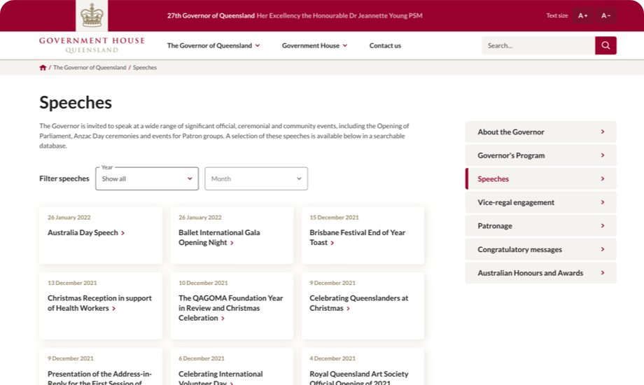Select Patronage in the sidebar

click(540, 226)
